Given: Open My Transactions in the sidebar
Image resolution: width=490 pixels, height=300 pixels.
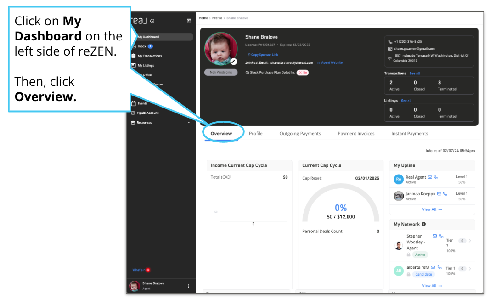Looking at the screenshot, I should pos(149,56).
